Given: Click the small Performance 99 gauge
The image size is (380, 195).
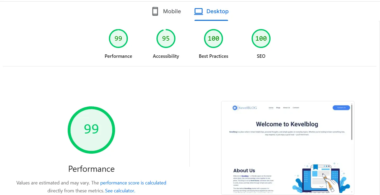Looking at the screenshot, I should click(x=118, y=39).
